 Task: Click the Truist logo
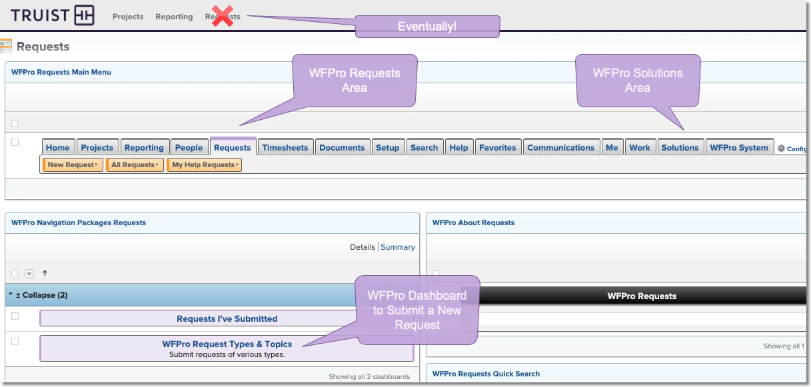(x=53, y=15)
